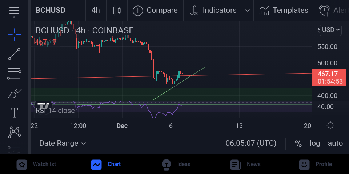This screenshot has width=349, height=174.
Task: Select the trend line drawing tool
Action: [x=14, y=54]
